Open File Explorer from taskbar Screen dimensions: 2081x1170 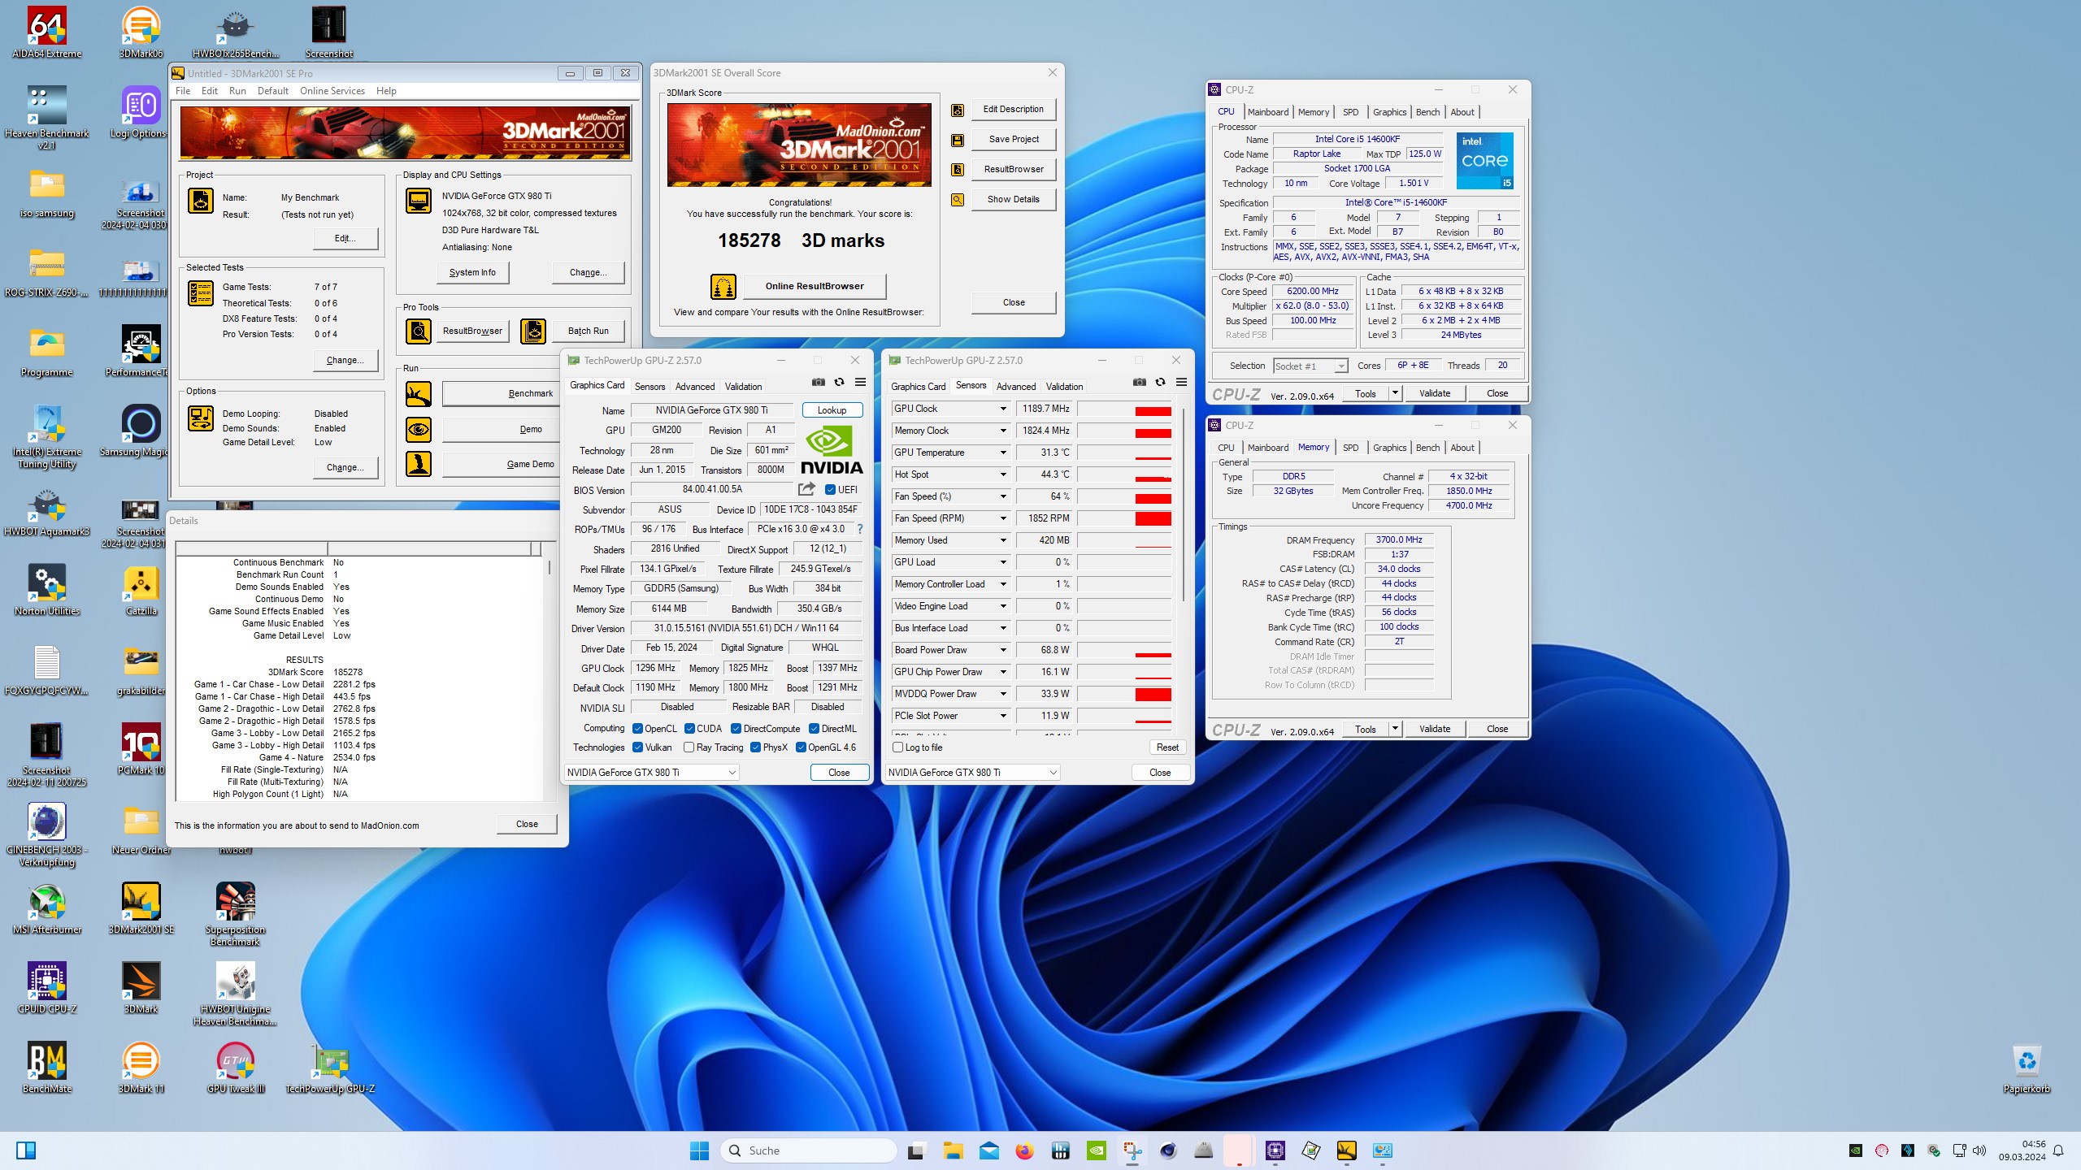tap(953, 1150)
